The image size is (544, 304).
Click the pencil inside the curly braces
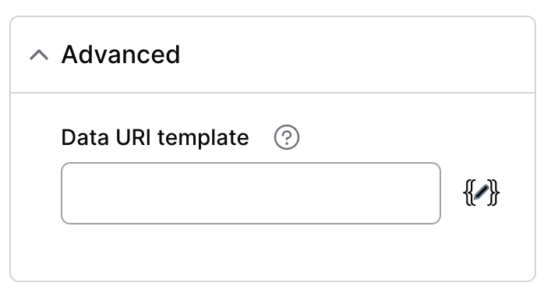(x=481, y=193)
